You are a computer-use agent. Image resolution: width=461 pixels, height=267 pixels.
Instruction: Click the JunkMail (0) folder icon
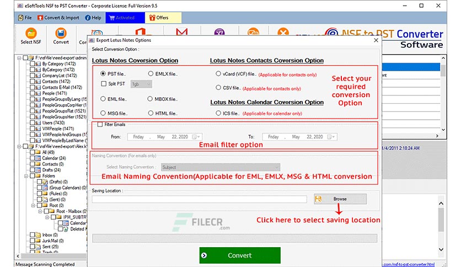tap(38, 241)
